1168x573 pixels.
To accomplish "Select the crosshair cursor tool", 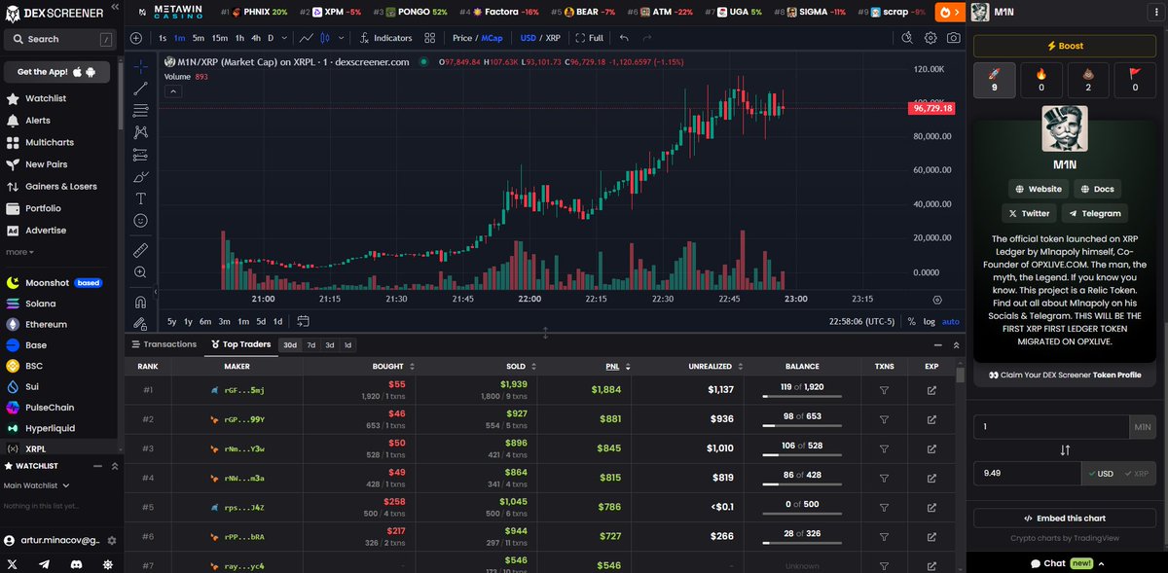I will (140, 66).
